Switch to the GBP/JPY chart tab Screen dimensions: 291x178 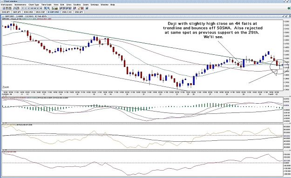(17, 12)
